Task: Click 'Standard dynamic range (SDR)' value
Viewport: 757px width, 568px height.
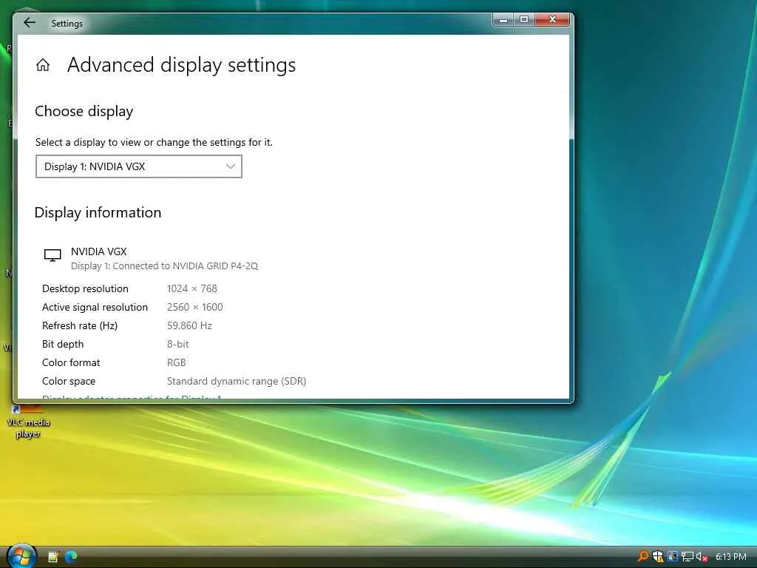Action: [x=237, y=381]
